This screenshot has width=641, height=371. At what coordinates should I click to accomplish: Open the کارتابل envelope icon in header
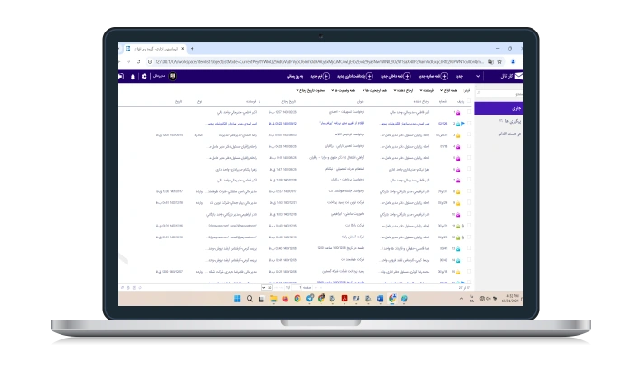click(519, 76)
